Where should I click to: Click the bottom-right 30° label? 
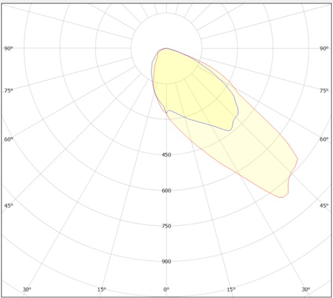point(306,290)
